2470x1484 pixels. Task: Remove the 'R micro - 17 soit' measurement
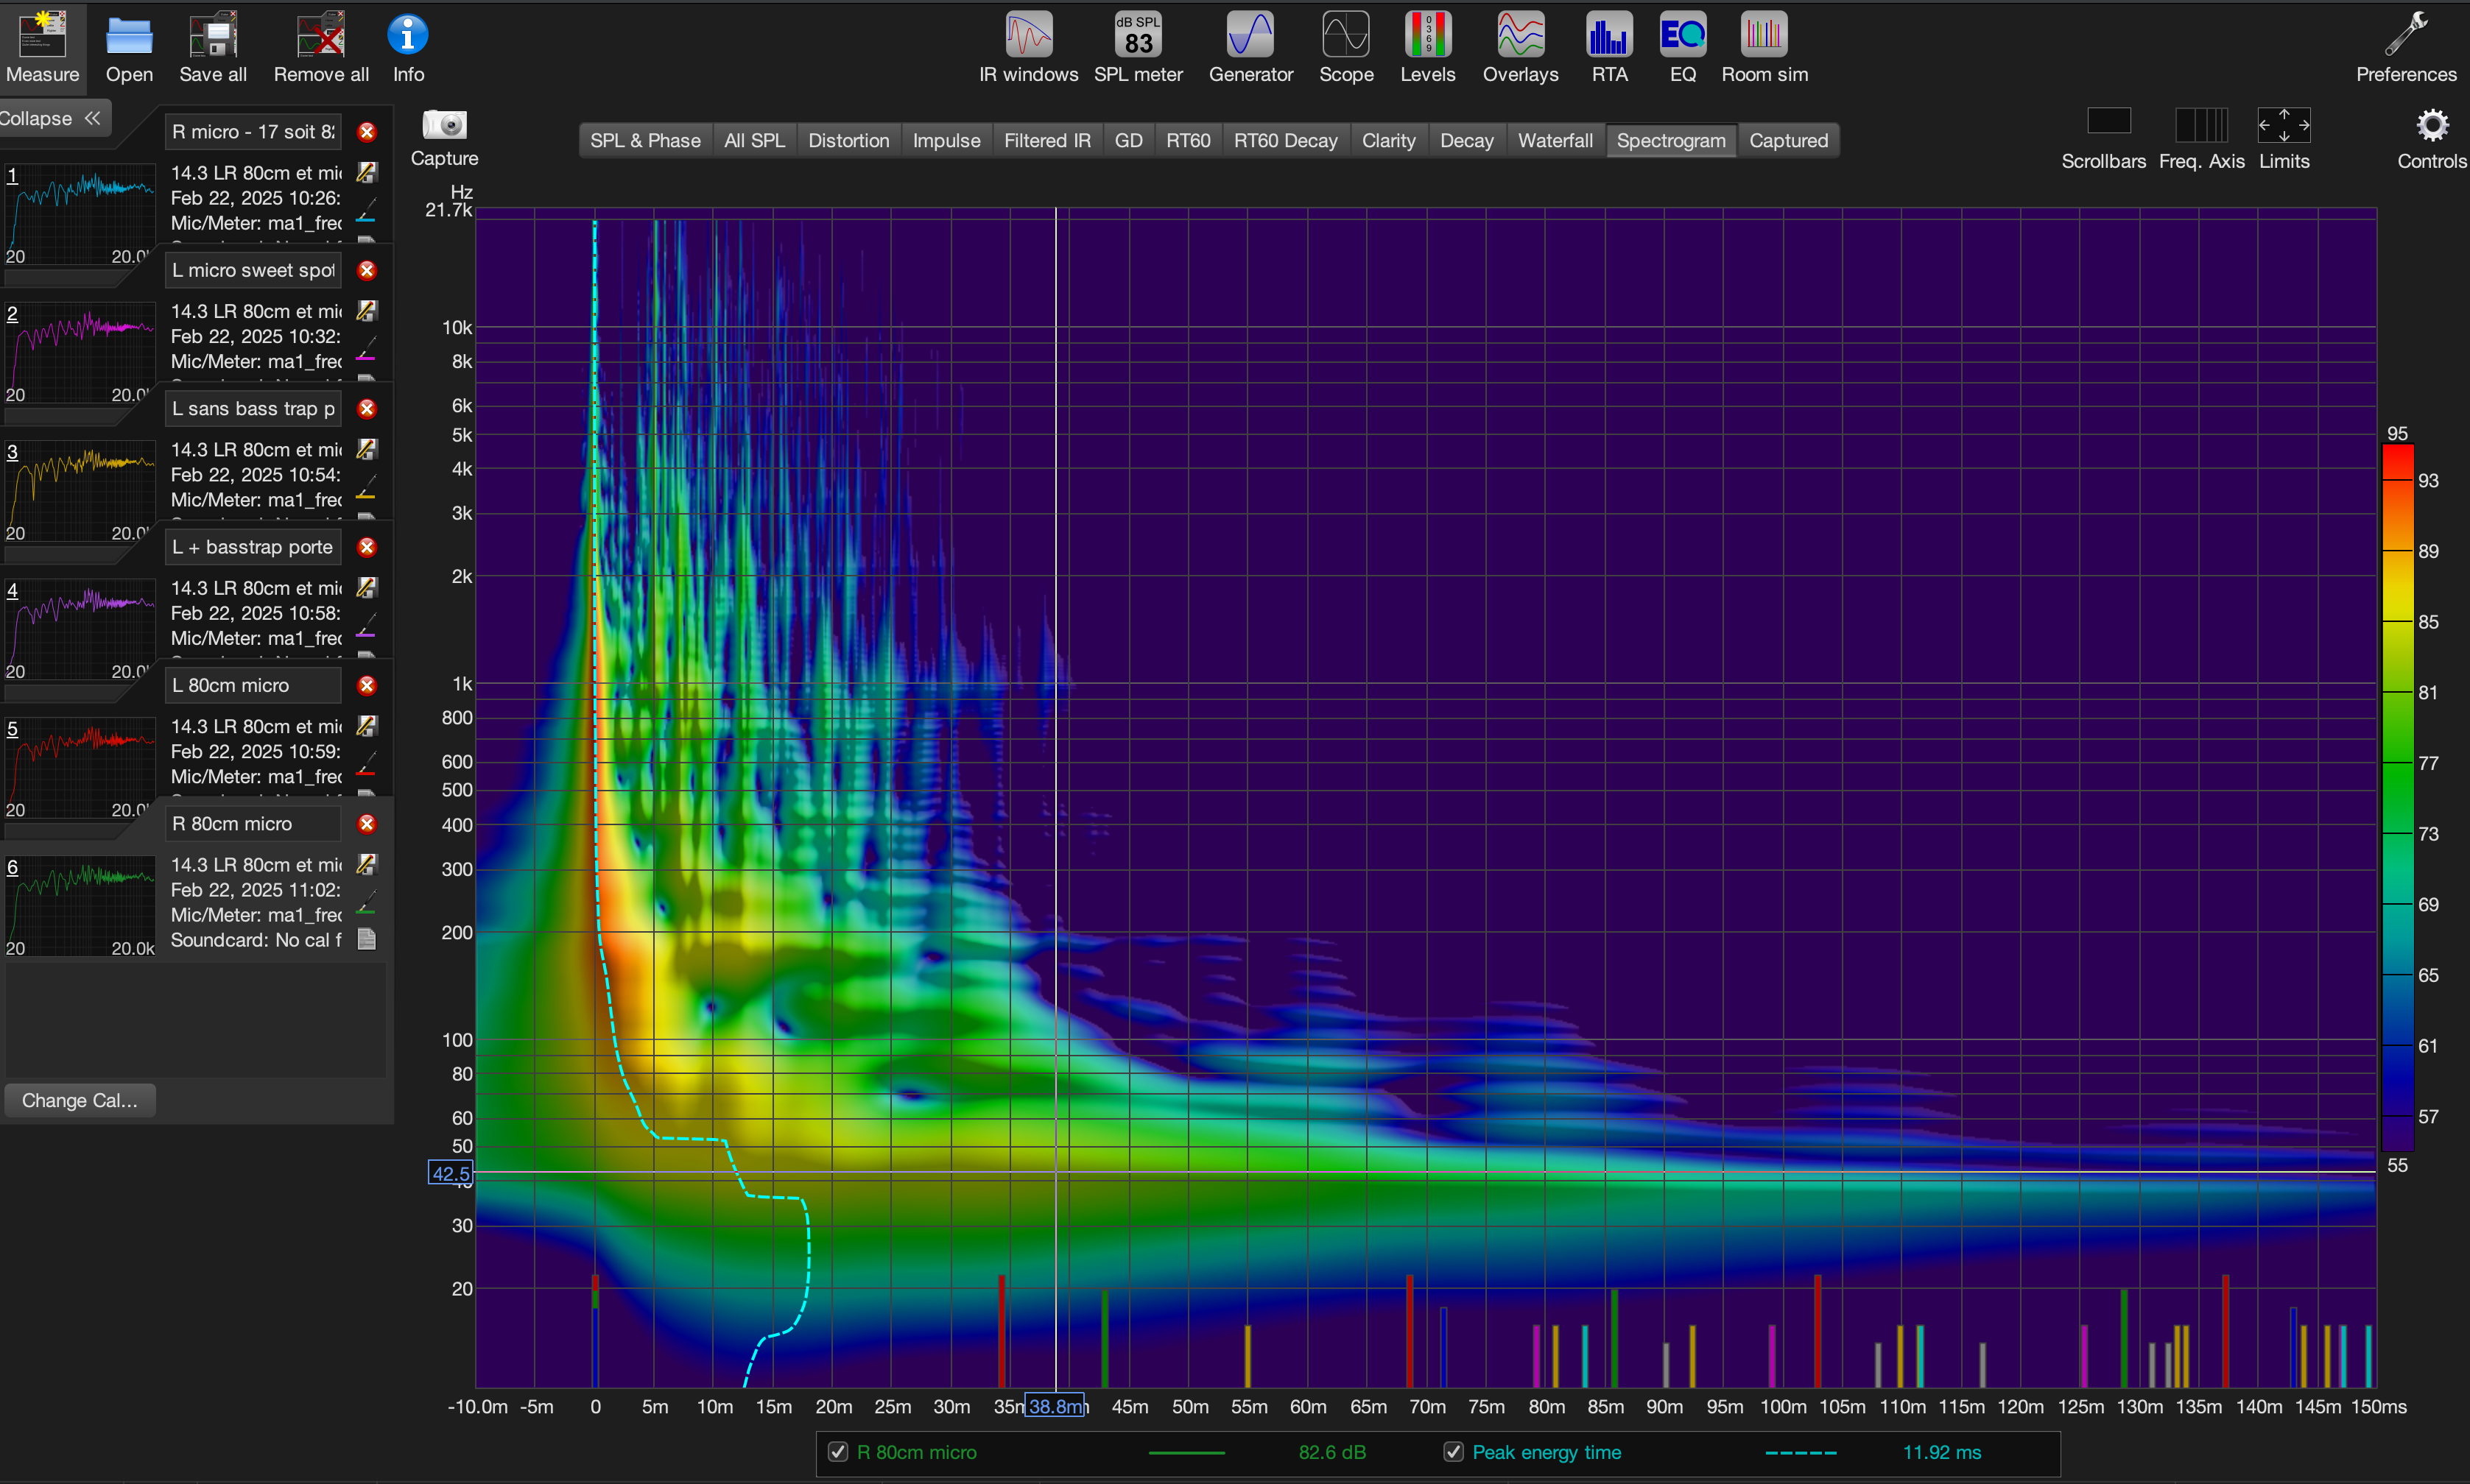point(367,132)
